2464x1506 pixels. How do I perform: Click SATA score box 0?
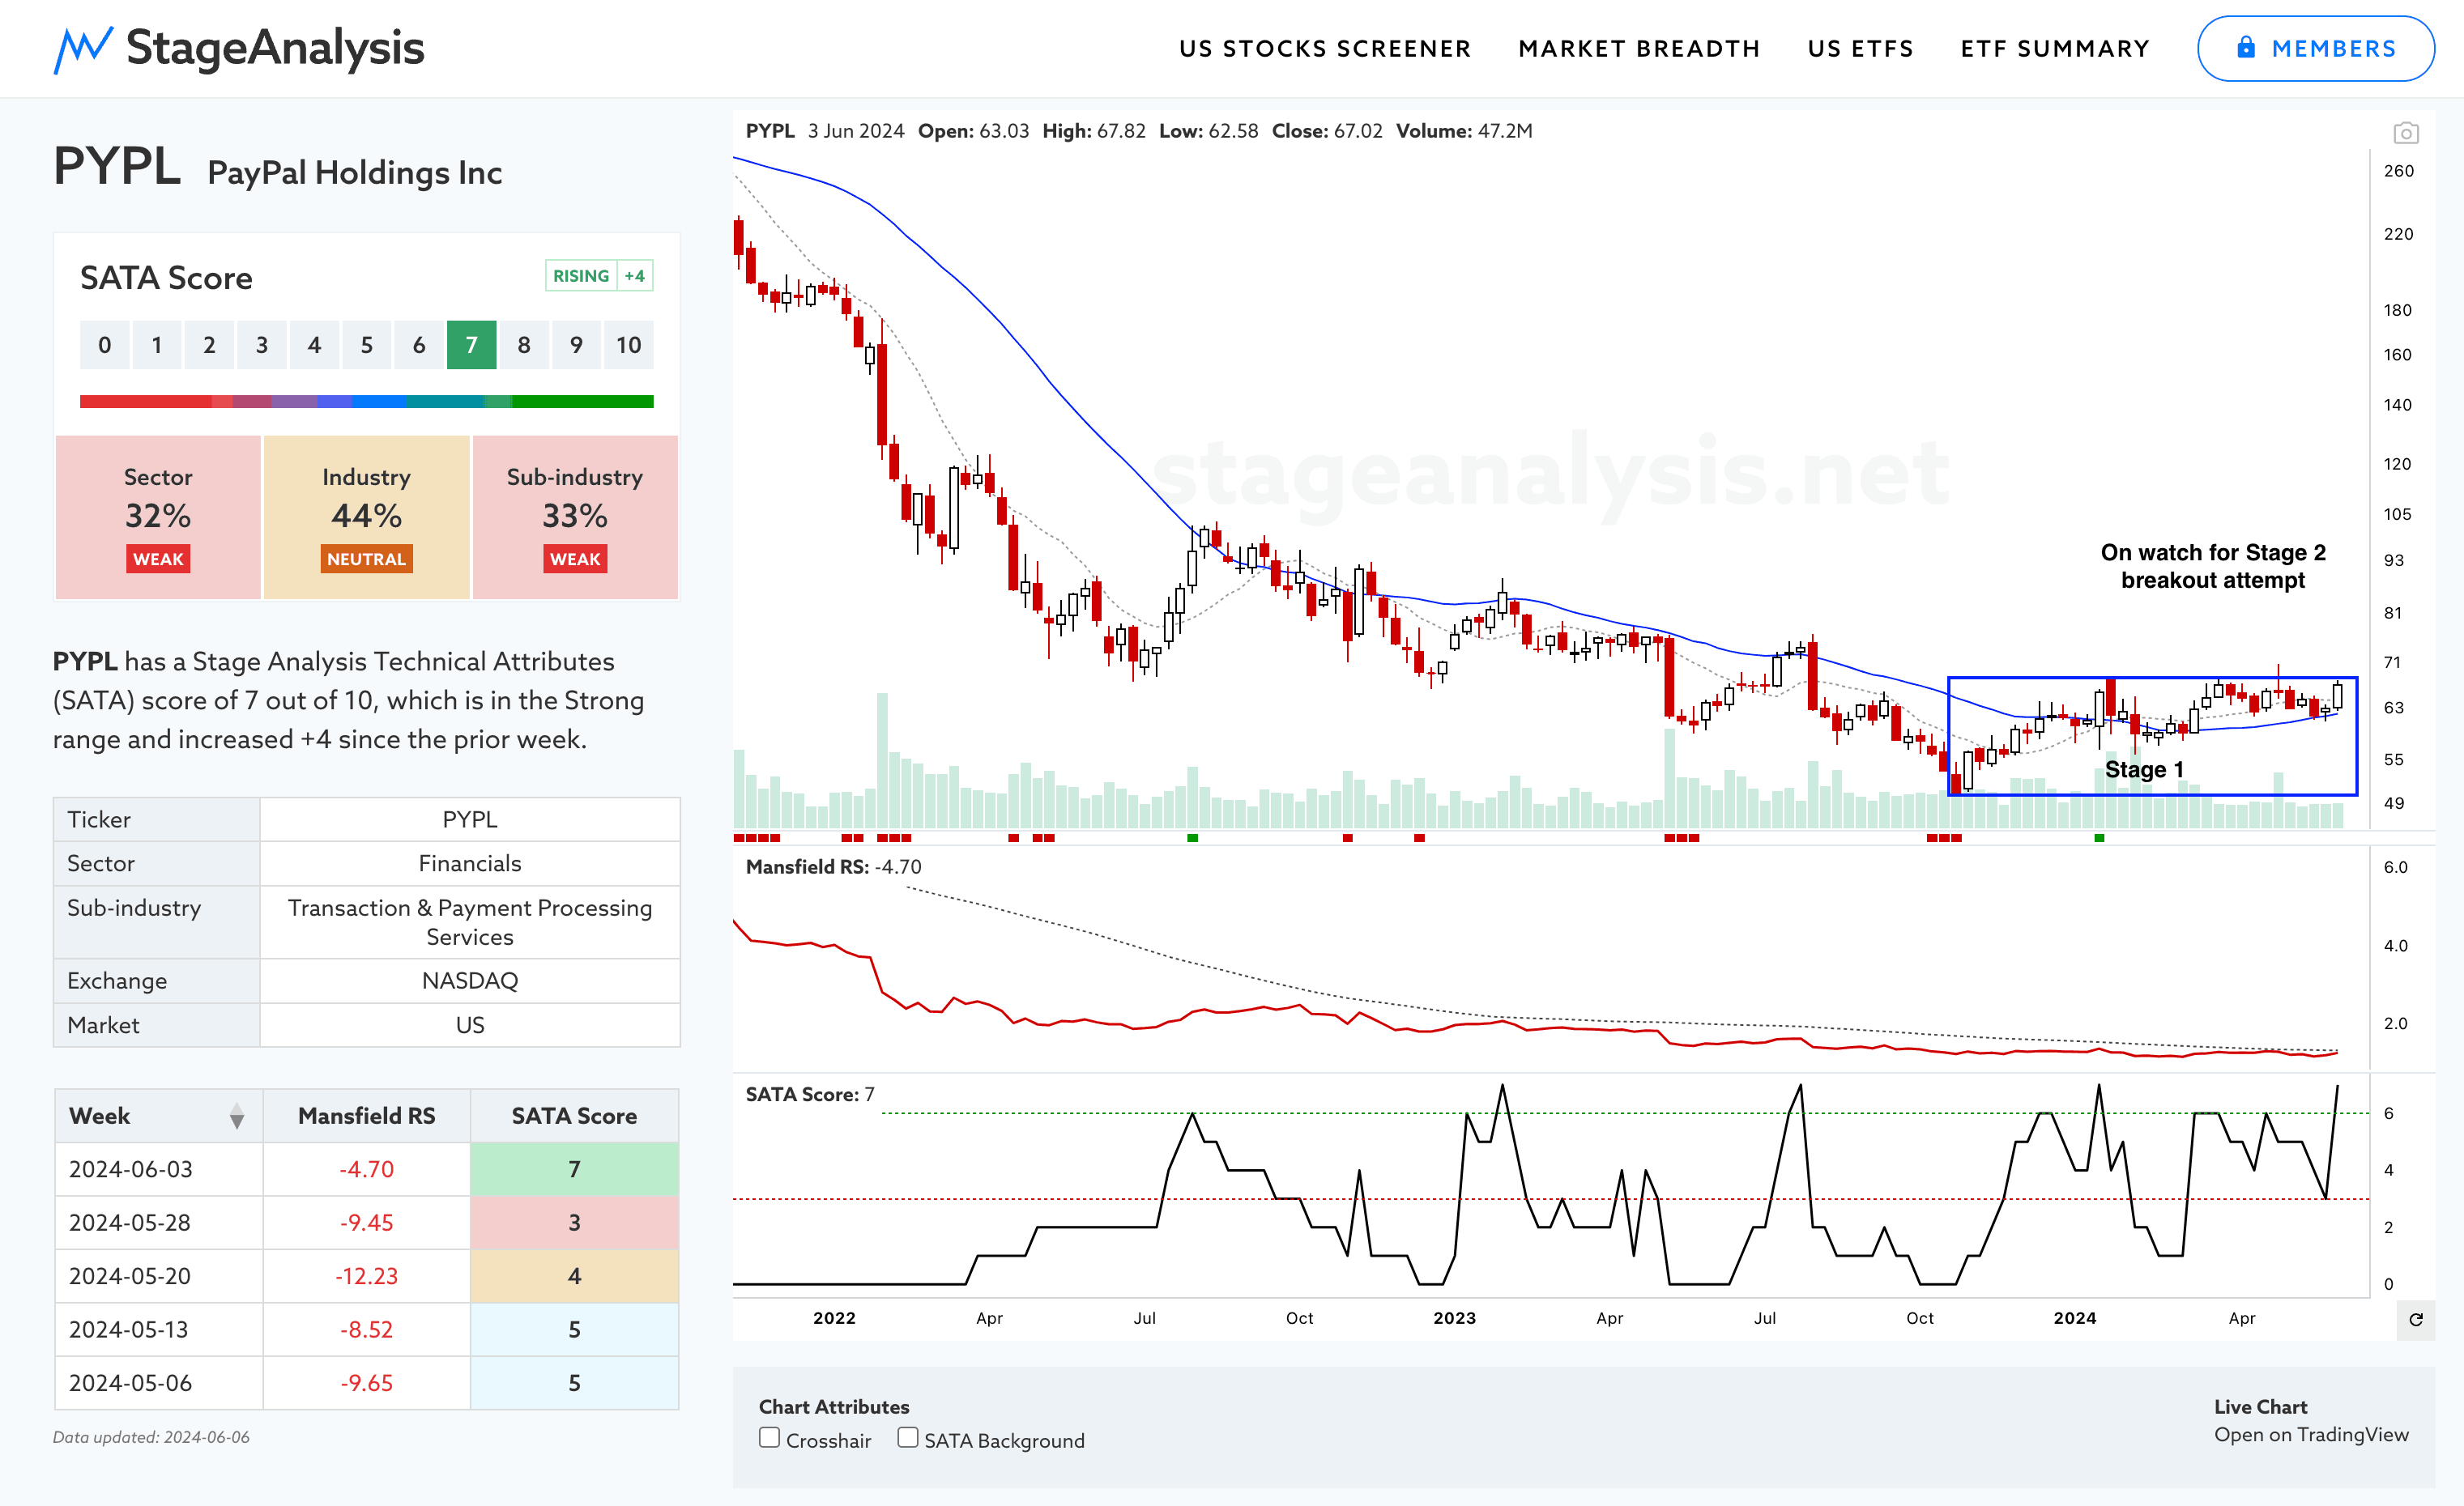(105, 345)
